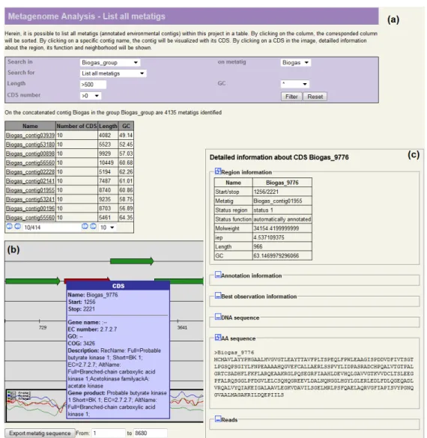Click the blue CDS tooltip title bar
Screen dimensions: 427x438
point(118,286)
